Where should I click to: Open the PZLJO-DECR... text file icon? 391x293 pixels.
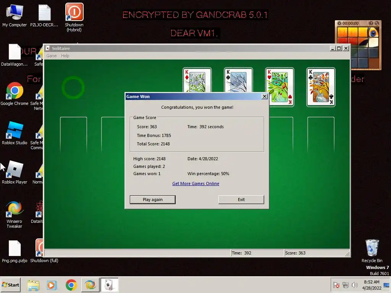click(44, 15)
